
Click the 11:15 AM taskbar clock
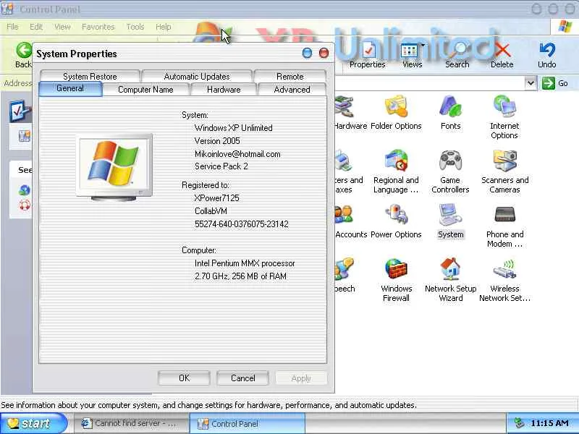(549, 423)
